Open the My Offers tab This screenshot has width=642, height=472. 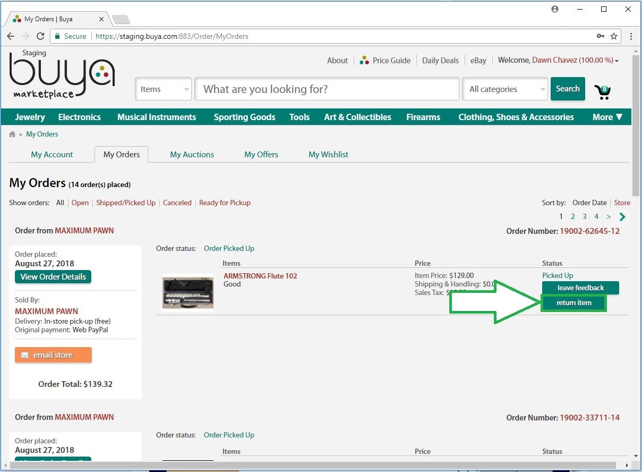point(261,154)
